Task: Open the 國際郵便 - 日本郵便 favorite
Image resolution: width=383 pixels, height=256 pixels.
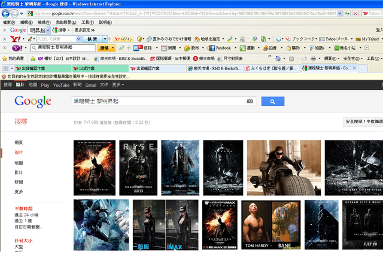Action: click(170, 59)
